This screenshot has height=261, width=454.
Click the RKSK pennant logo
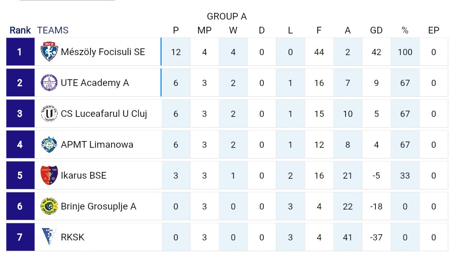pyautogui.click(x=48, y=237)
